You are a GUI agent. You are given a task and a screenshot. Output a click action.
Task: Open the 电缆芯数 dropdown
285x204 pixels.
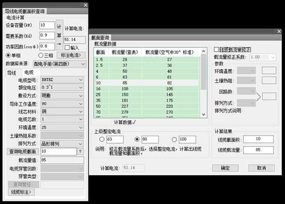point(62,119)
